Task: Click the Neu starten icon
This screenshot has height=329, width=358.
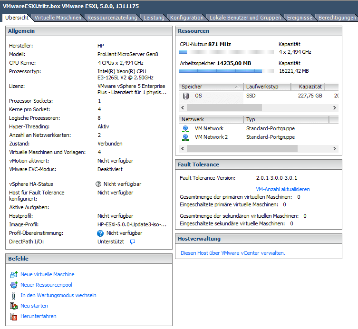Action: (x=14, y=306)
